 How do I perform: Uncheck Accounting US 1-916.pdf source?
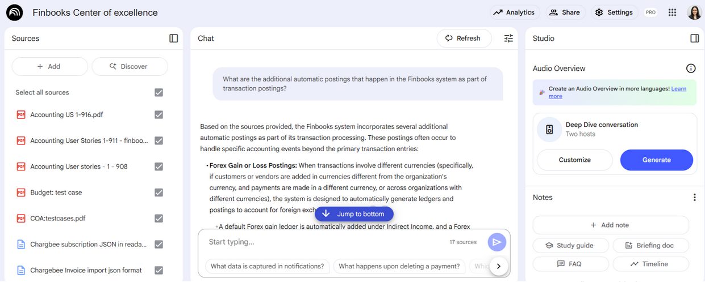point(159,114)
